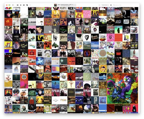
Task: Stop playback with the stop button
Action: [x=21, y=5]
